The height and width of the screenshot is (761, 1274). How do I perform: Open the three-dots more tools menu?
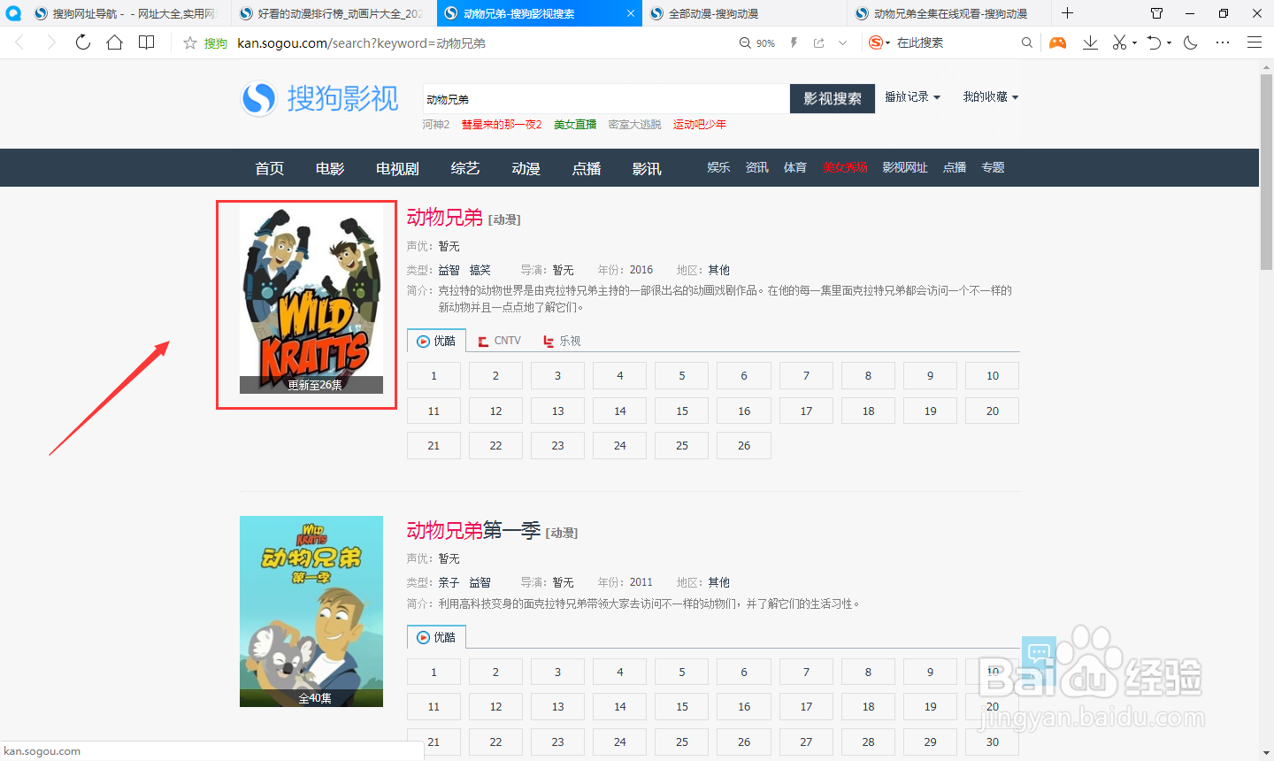(x=1223, y=42)
